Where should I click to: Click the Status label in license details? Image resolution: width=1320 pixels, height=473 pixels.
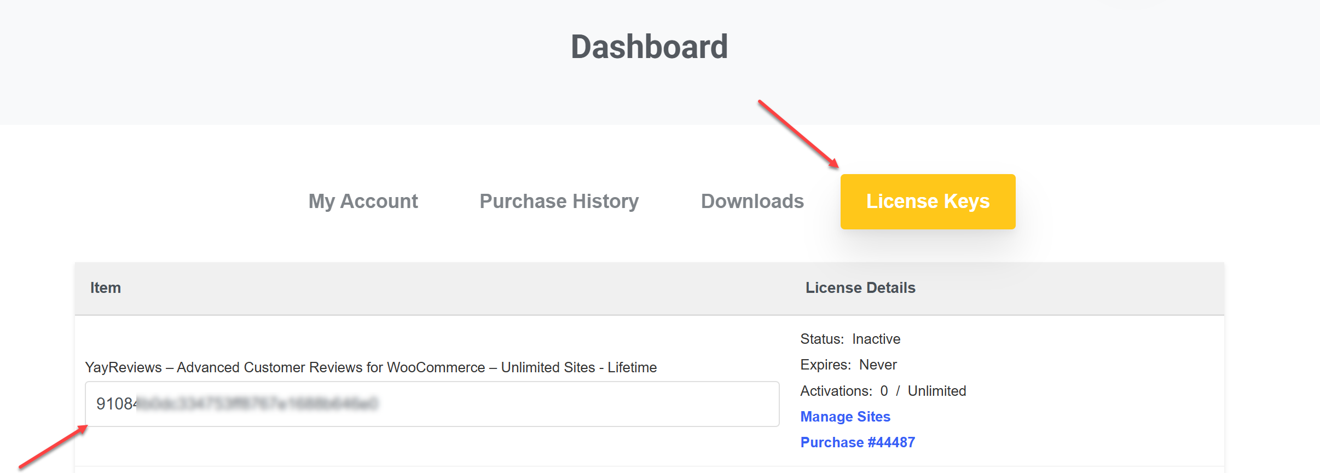pyautogui.click(x=821, y=339)
